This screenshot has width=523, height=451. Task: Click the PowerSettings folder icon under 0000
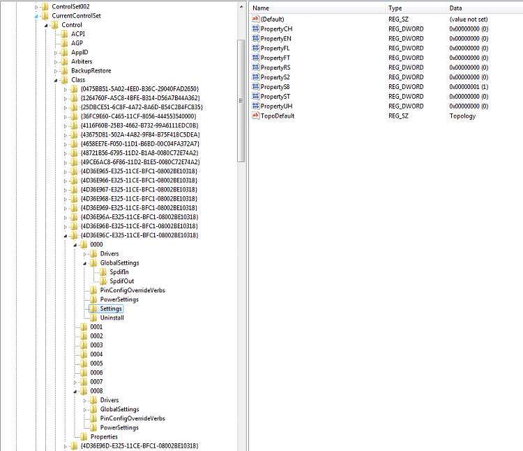pos(93,299)
